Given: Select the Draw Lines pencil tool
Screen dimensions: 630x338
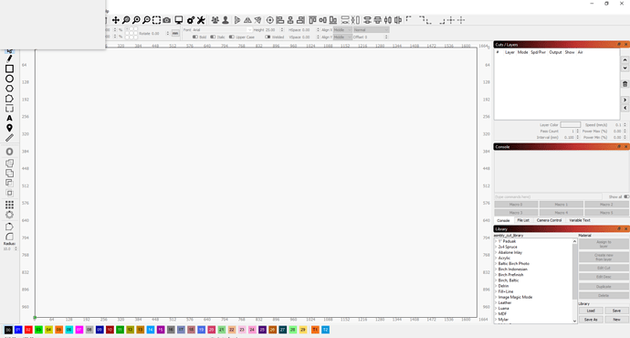Looking at the screenshot, I should 9,58.
